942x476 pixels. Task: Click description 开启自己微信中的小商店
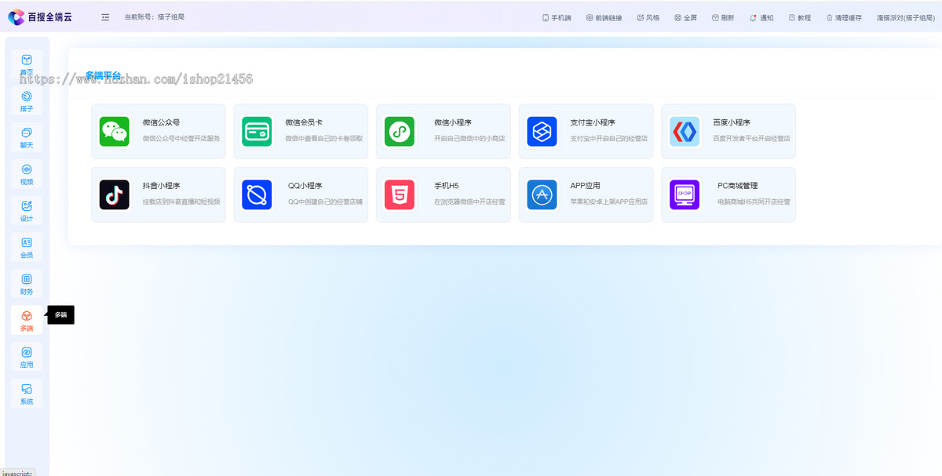point(469,138)
